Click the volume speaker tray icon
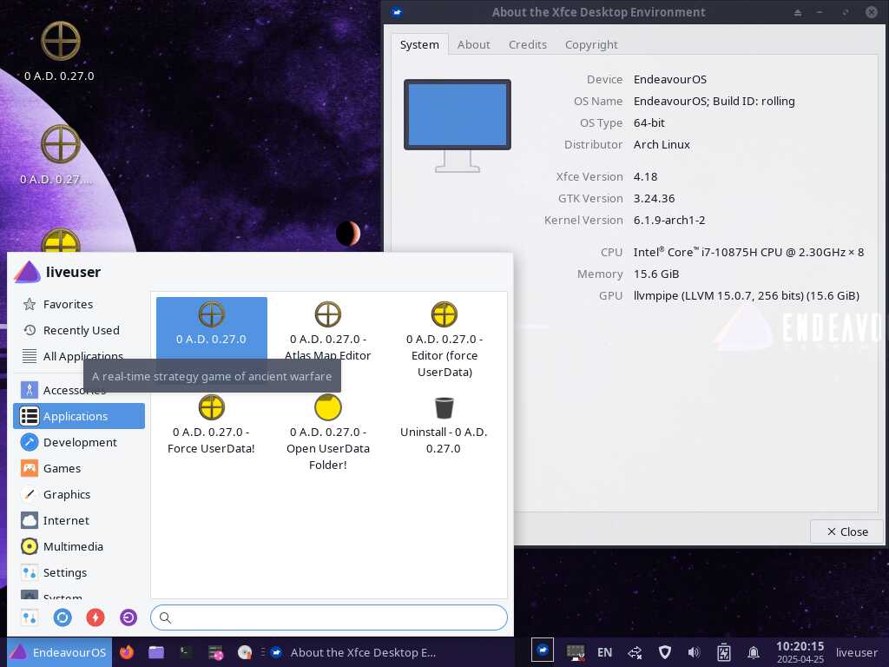Screen dimensions: 889x667 tap(694, 652)
